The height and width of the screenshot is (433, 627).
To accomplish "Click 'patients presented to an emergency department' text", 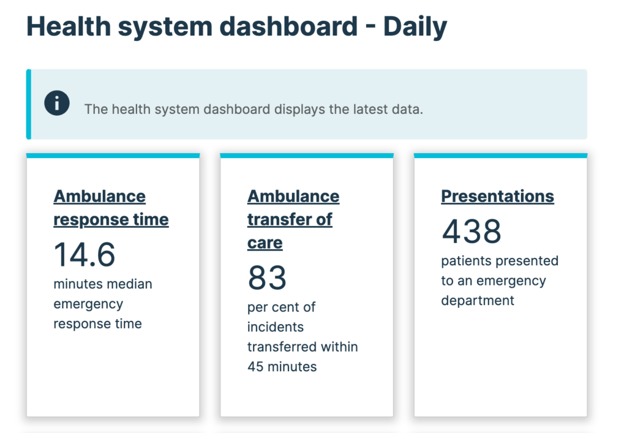I will (x=499, y=281).
